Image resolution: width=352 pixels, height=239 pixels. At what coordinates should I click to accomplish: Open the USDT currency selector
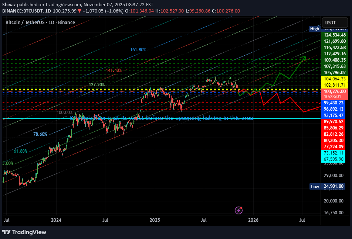pyautogui.click(x=335, y=22)
